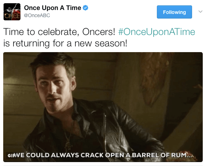Open the #OnceUponATime hashtag link
The width and height of the screenshot is (212, 166).
(157, 32)
